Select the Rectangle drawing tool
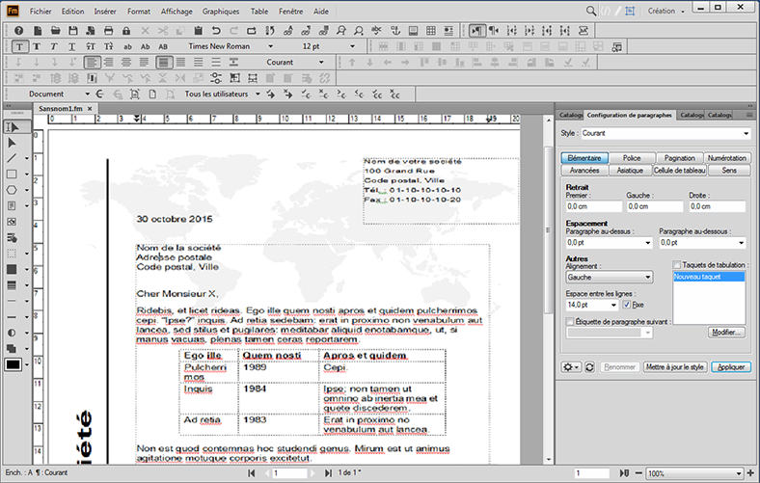The width and height of the screenshot is (760, 483). [13, 174]
